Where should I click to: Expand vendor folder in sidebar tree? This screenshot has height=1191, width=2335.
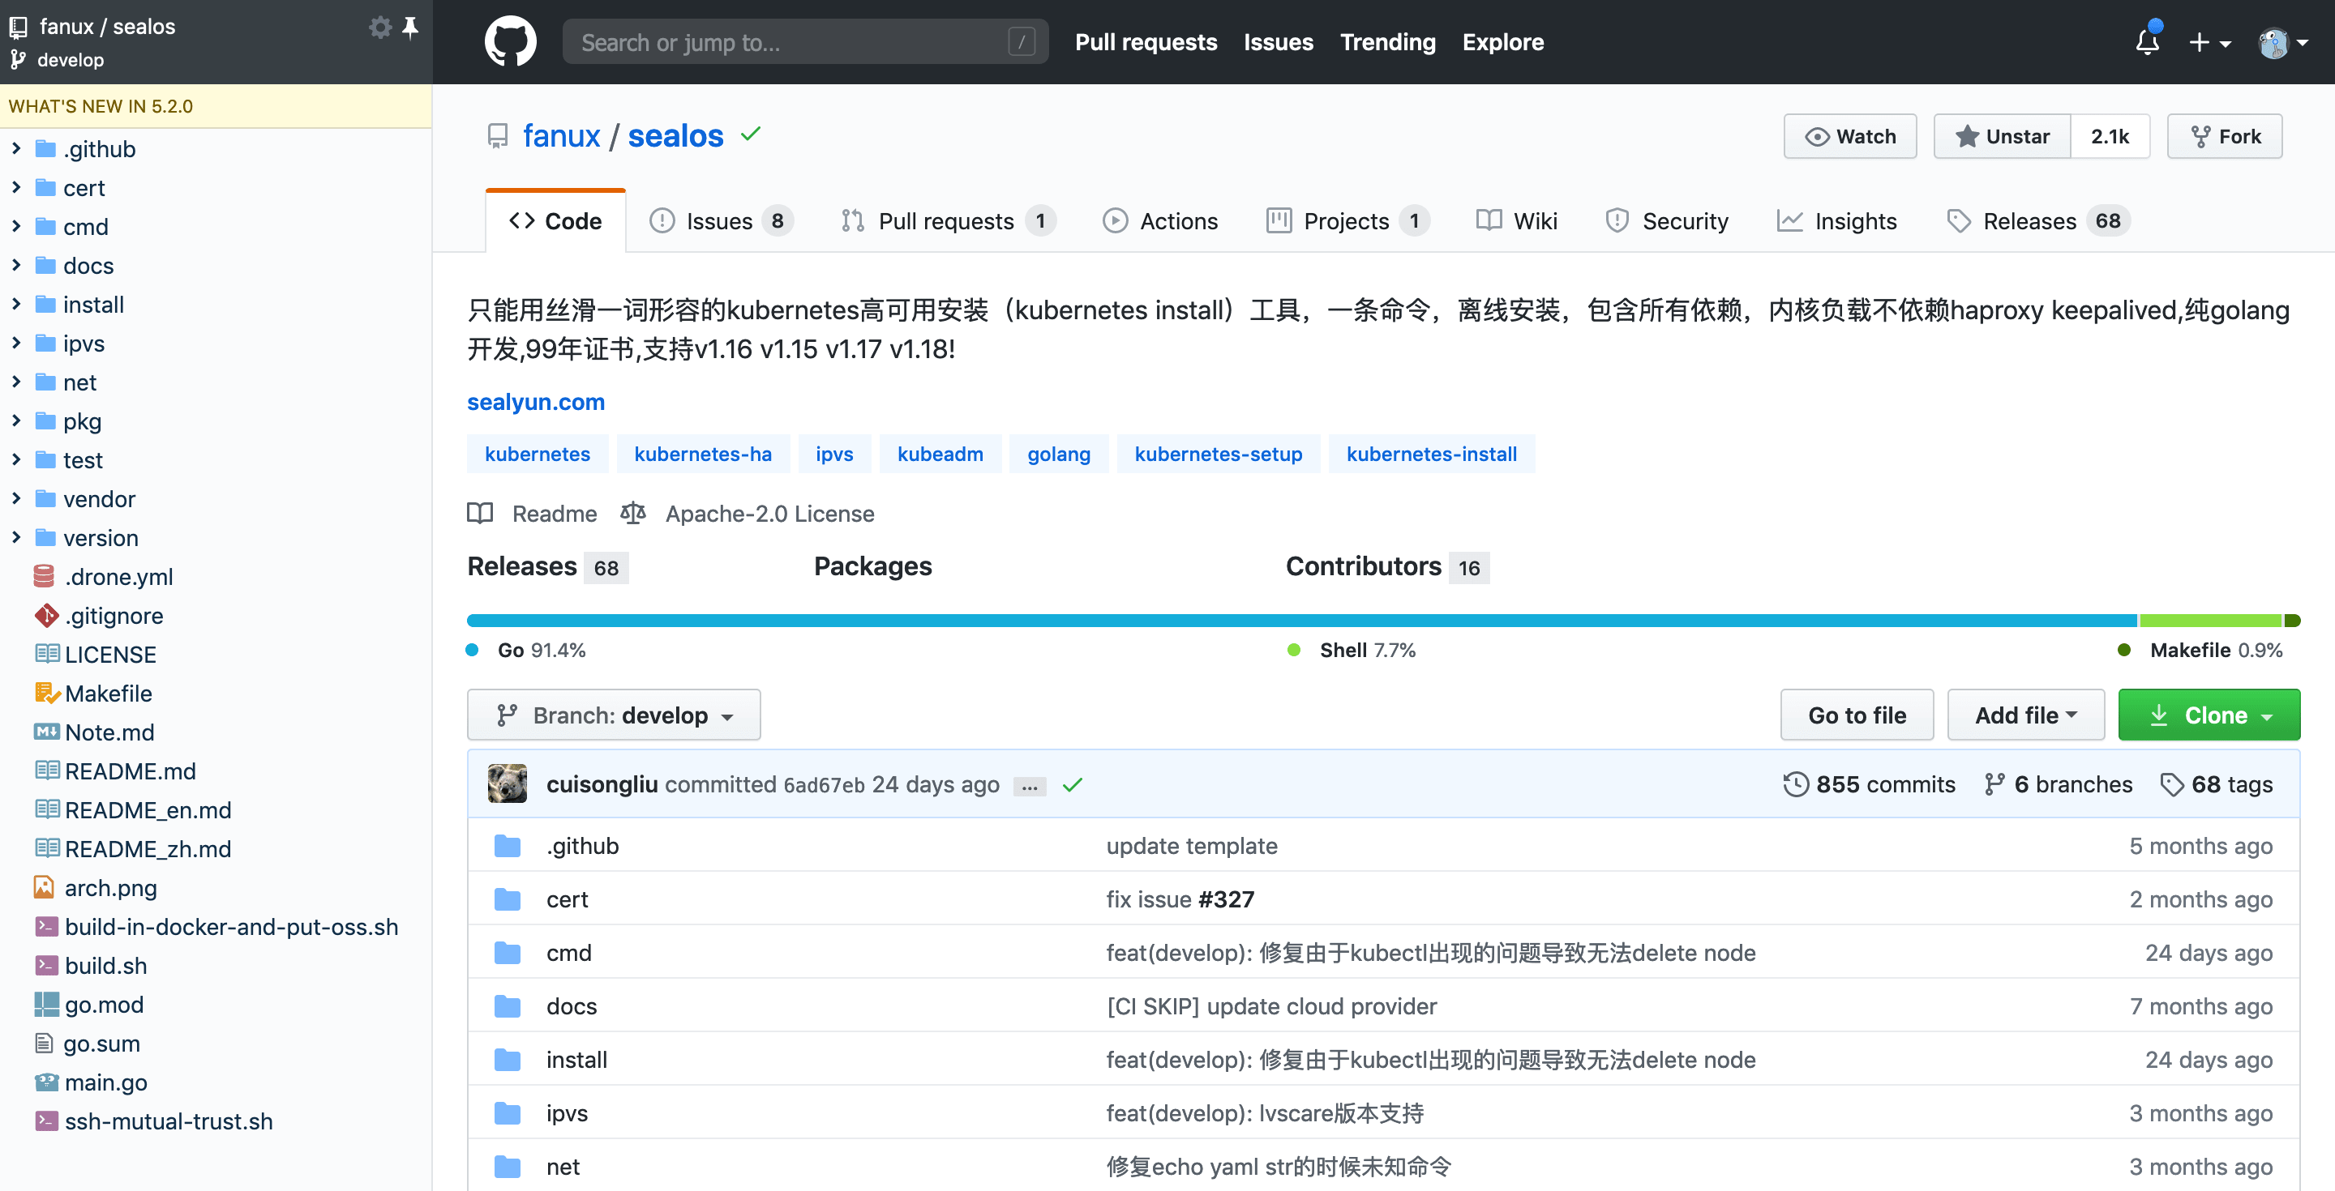pyautogui.click(x=15, y=499)
